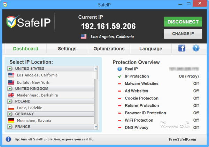Click the location list scrollbar thumb
The image size is (209, 147).
click(x=96, y=75)
